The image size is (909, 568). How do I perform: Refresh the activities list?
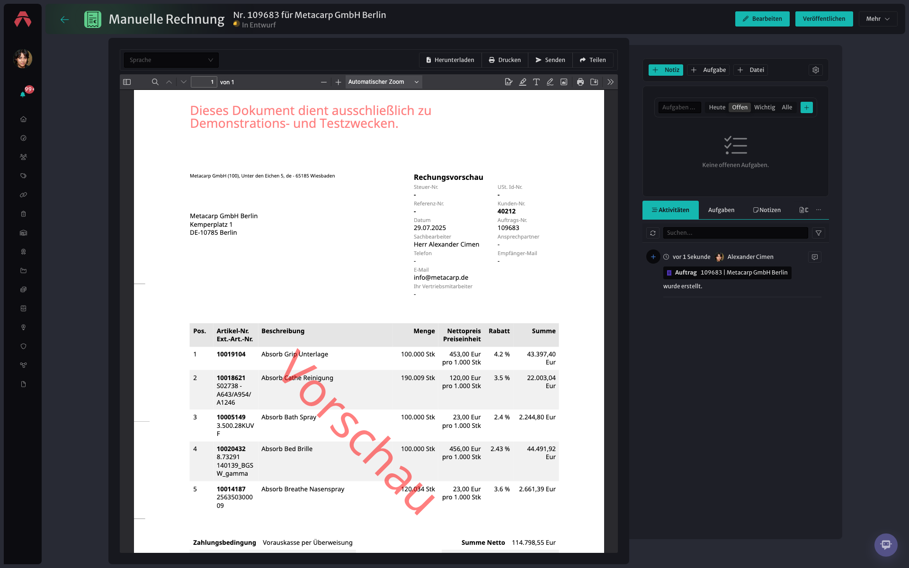(653, 233)
